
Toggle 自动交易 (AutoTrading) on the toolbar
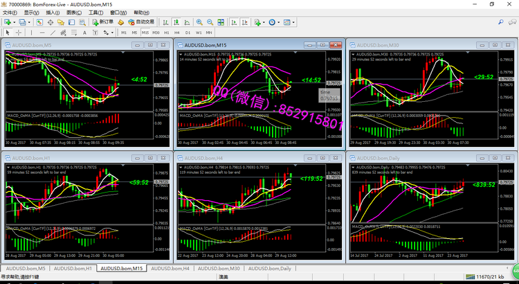coord(141,22)
